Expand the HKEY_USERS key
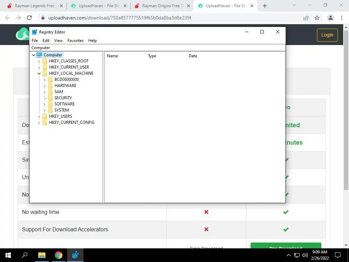 (x=39, y=116)
